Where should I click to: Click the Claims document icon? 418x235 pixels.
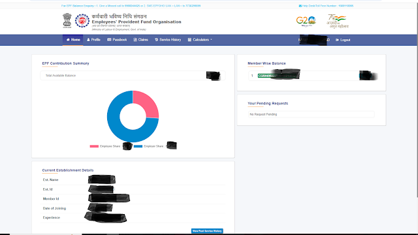135,40
